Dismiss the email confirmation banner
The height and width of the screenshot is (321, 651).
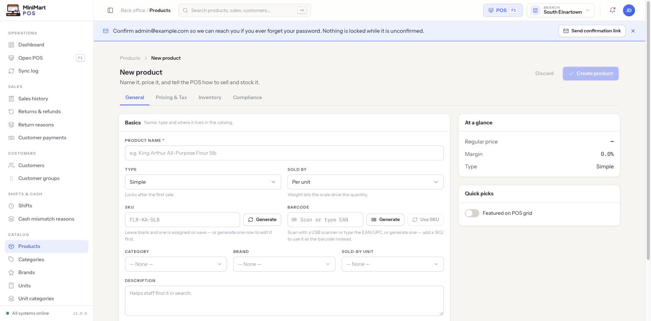coord(633,31)
